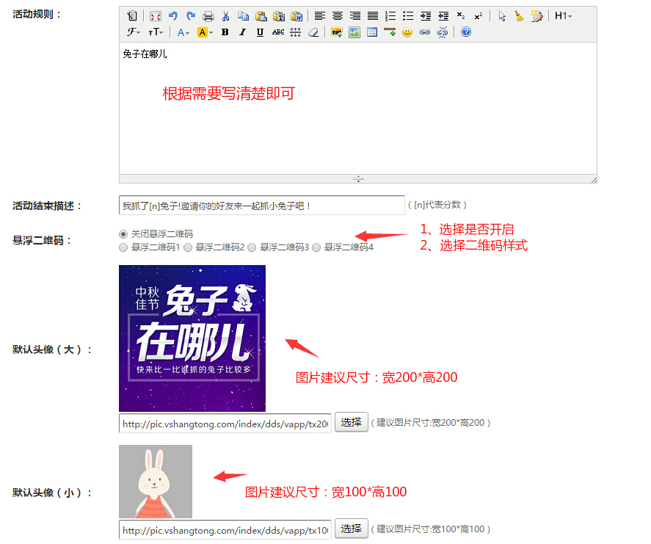
Task: Open the font size dropdown
Action: pos(156,32)
